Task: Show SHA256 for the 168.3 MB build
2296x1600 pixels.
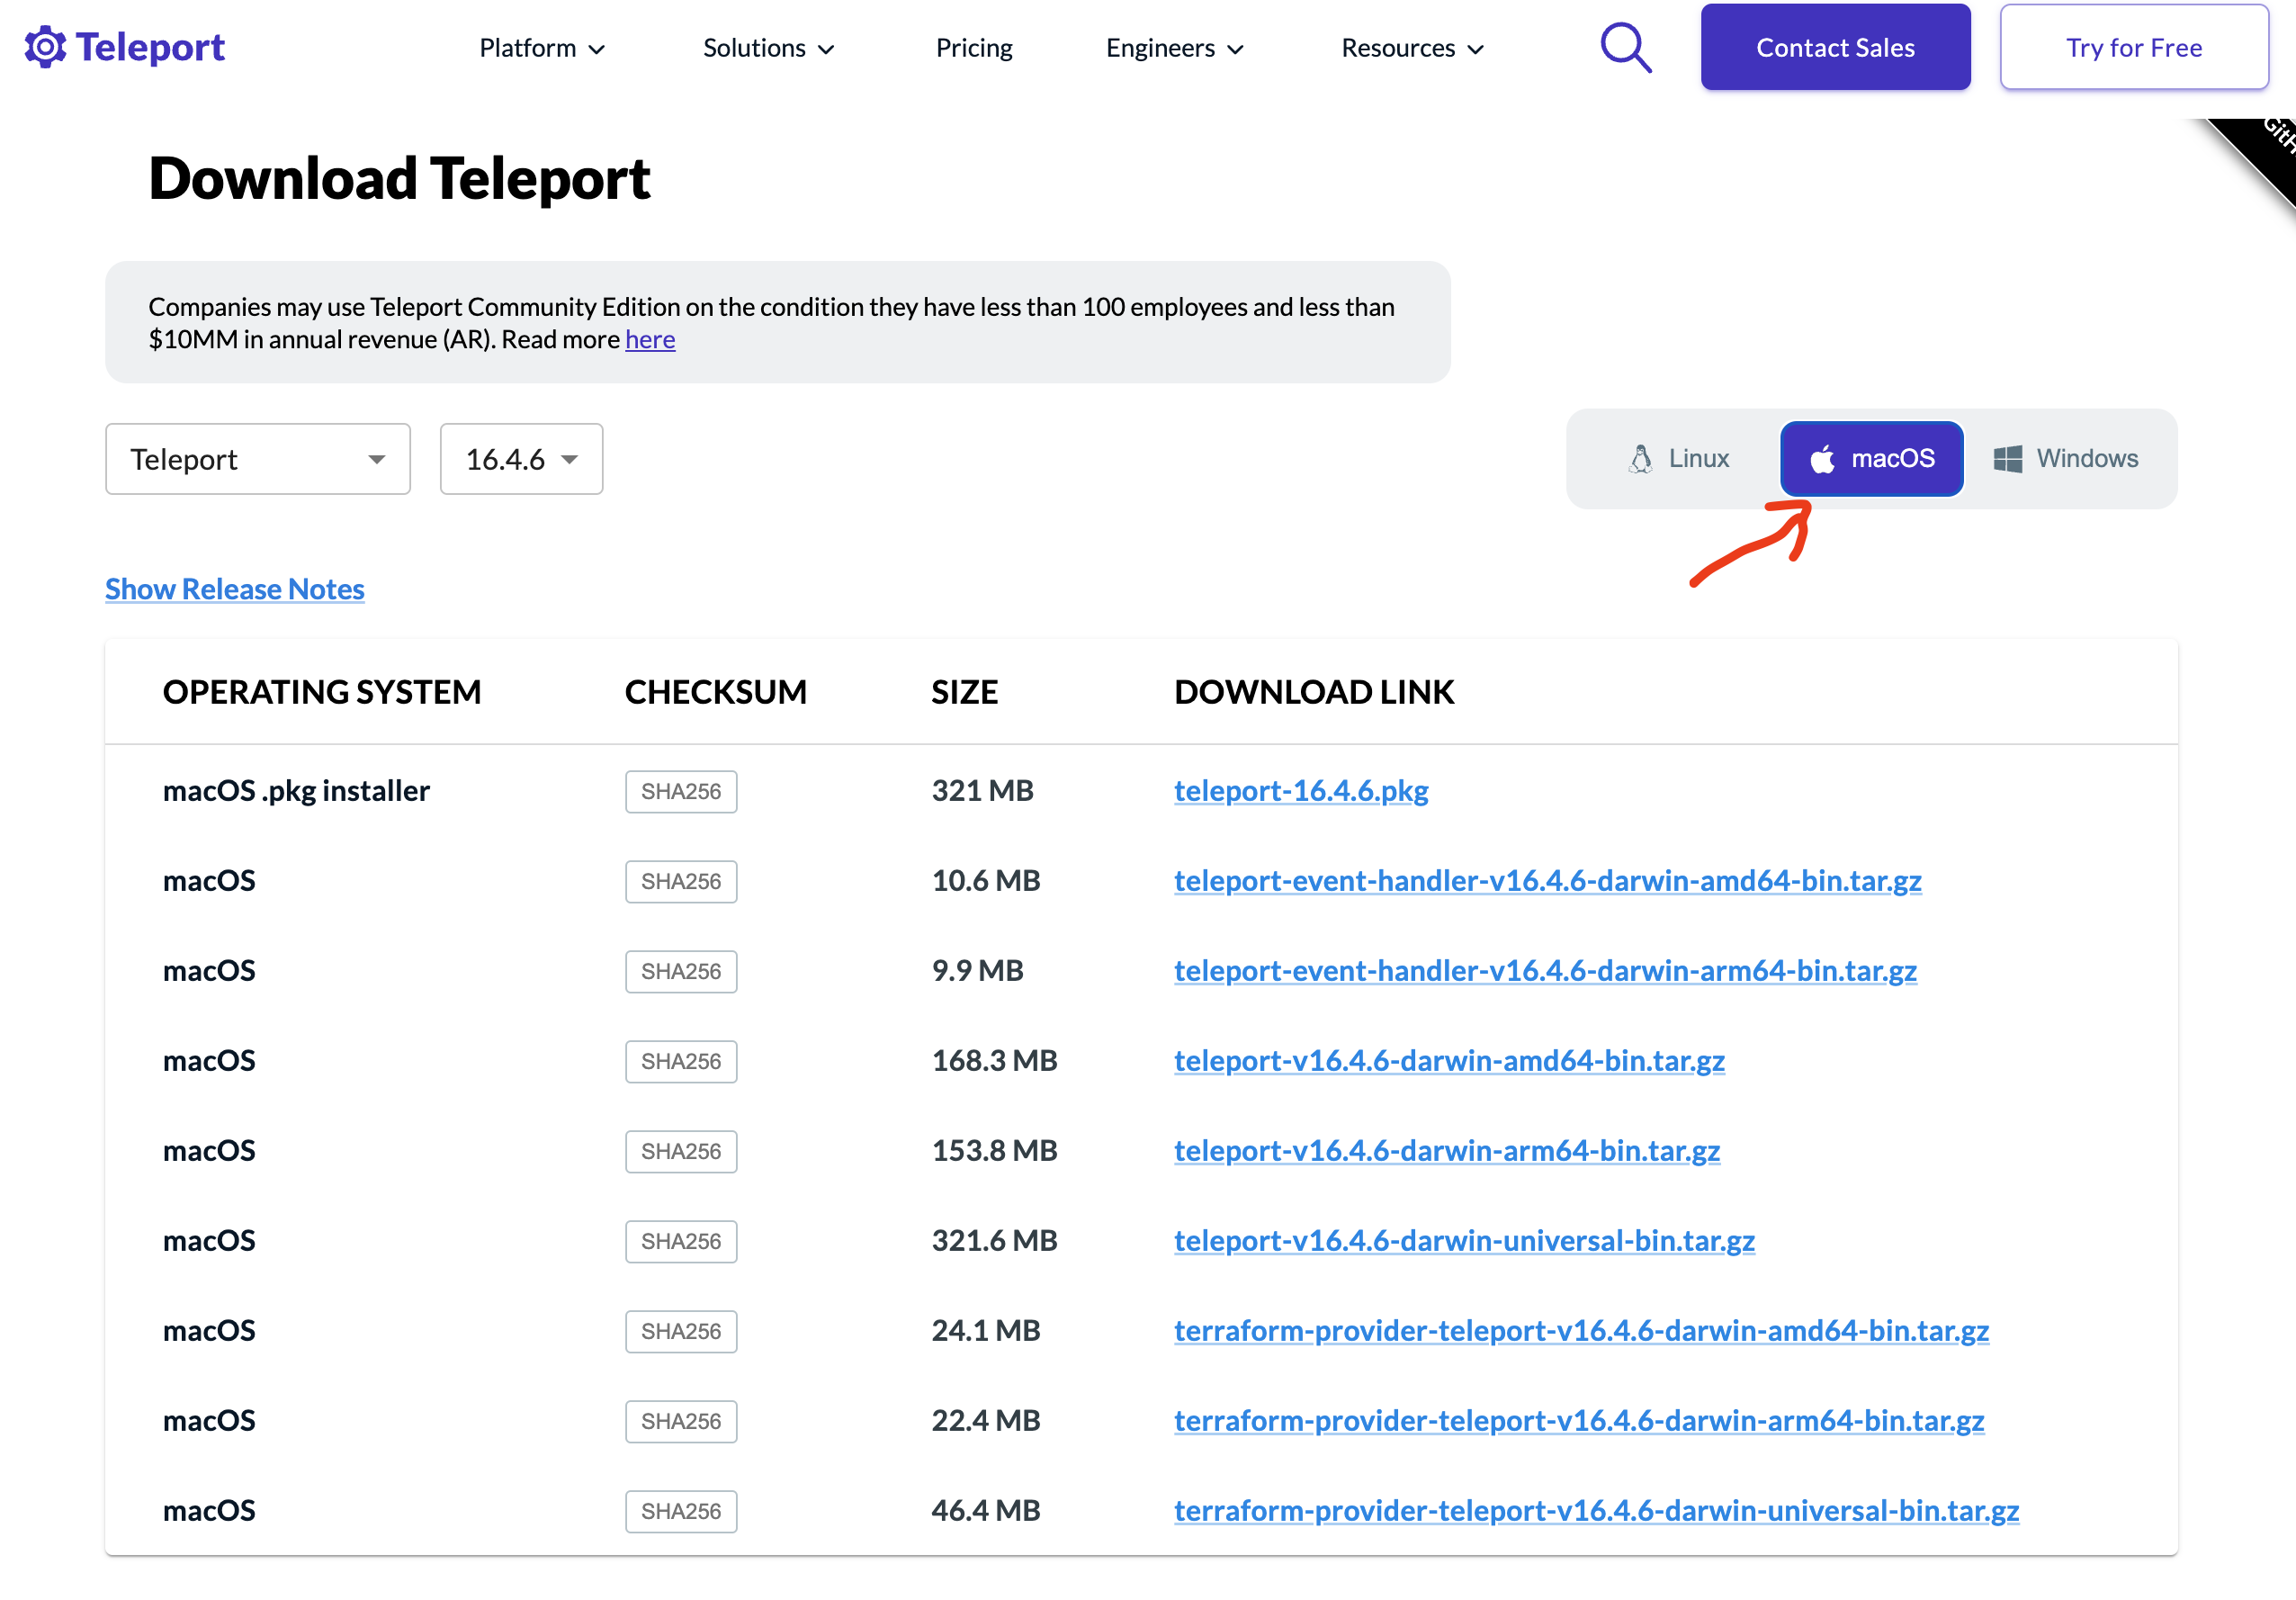Action: 681,1062
